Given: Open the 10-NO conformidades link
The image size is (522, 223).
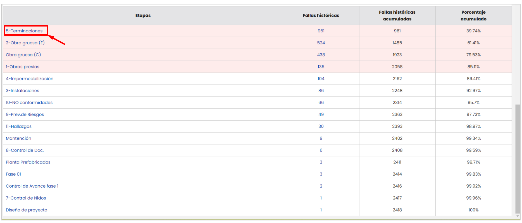Looking at the screenshot, I should [29, 103].
